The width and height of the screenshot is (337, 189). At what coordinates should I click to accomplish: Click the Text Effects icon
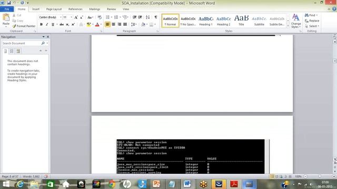click(81, 25)
